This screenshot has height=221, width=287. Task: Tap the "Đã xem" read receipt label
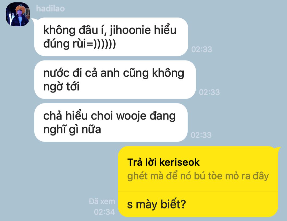click(102, 201)
